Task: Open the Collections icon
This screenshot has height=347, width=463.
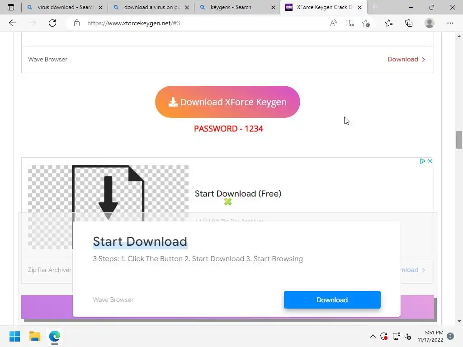Action: point(409,23)
